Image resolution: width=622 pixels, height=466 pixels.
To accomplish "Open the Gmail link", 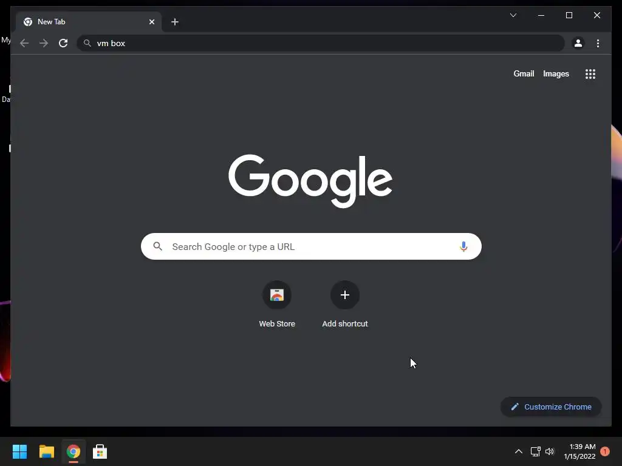I will [x=524, y=74].
